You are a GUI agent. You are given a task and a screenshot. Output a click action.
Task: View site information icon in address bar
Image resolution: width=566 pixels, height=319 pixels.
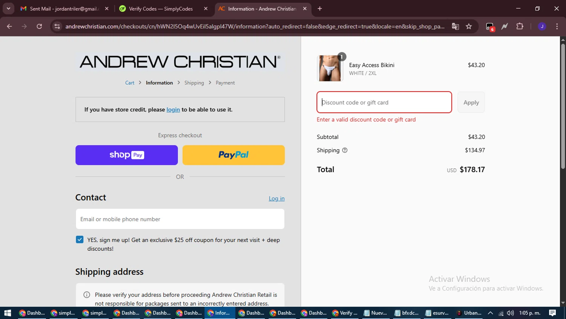point(57,26)
